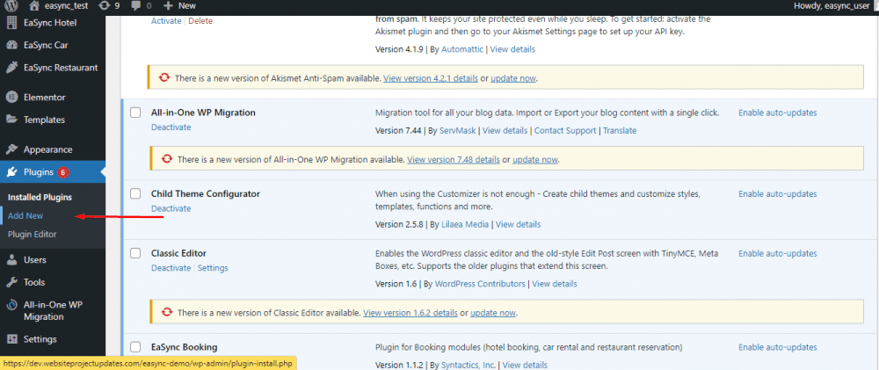Open Installed Plugins submenu item
The image size is (879, 370).
coord(40,198)
